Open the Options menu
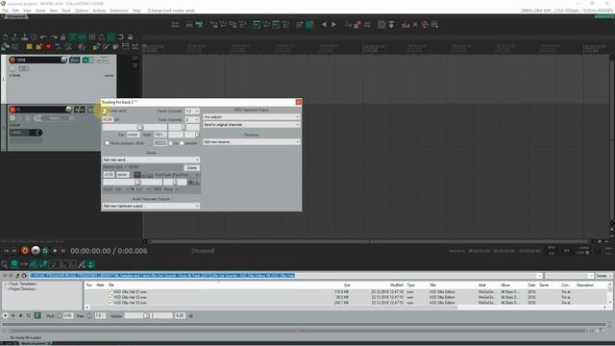 pyautogui.click(x=82, y=11)
